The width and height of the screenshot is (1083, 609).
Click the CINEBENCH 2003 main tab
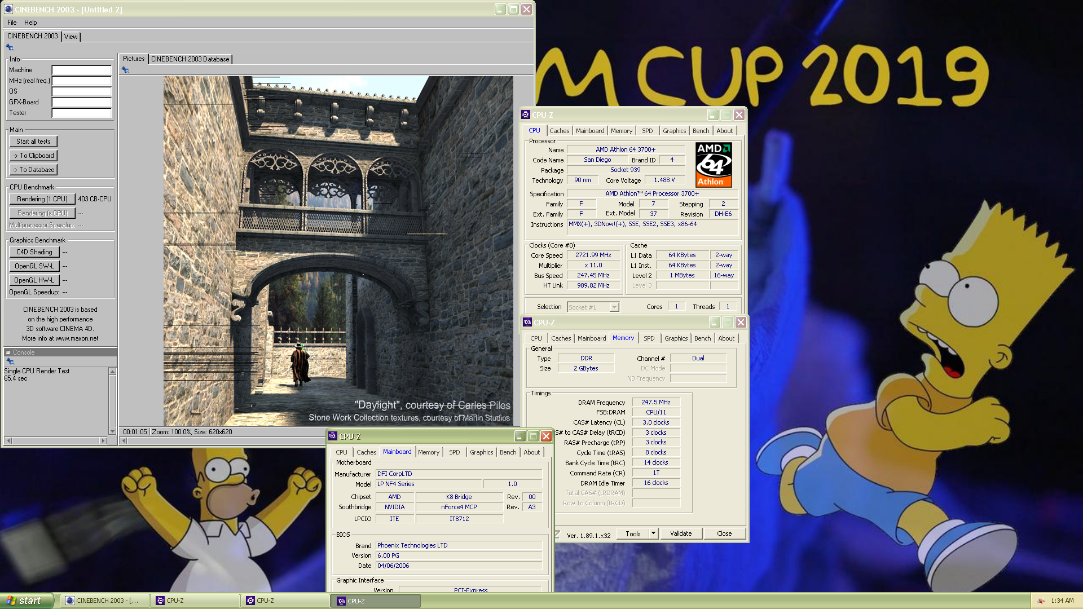click(32, 36)
